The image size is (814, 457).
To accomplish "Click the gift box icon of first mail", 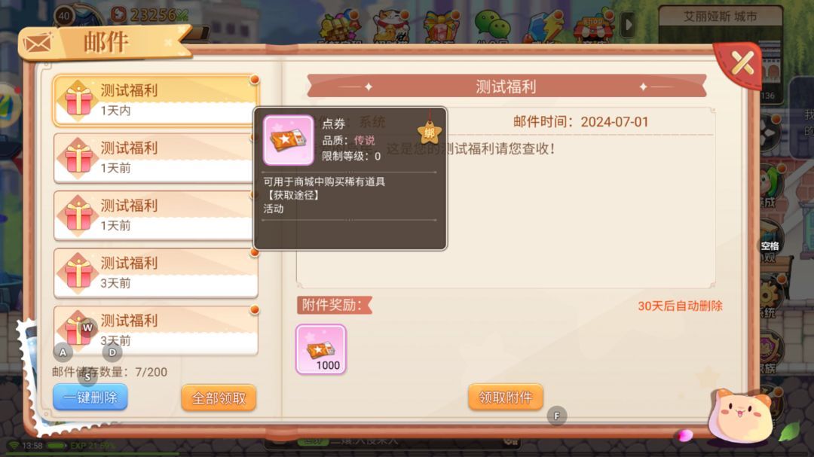I will 78,100.
